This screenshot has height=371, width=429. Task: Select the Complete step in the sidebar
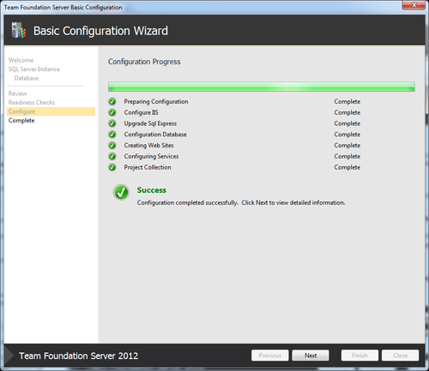point(21,121)
